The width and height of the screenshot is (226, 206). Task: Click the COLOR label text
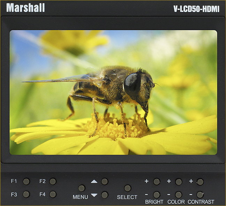176,202
